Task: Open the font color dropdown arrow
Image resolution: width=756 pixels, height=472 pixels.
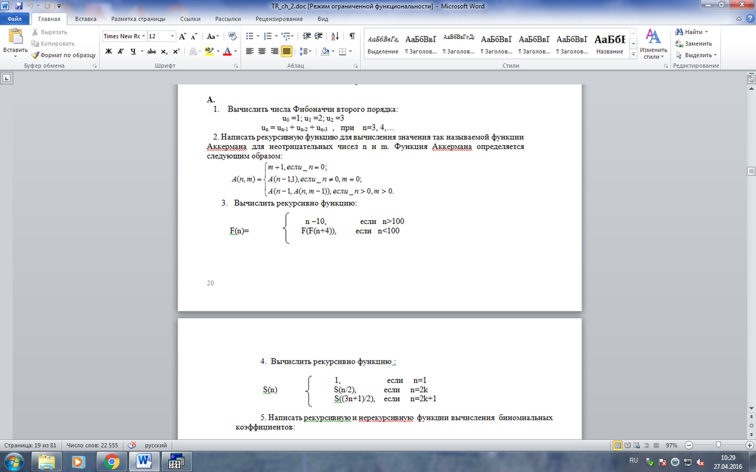Action: click(x=236, y=52)
